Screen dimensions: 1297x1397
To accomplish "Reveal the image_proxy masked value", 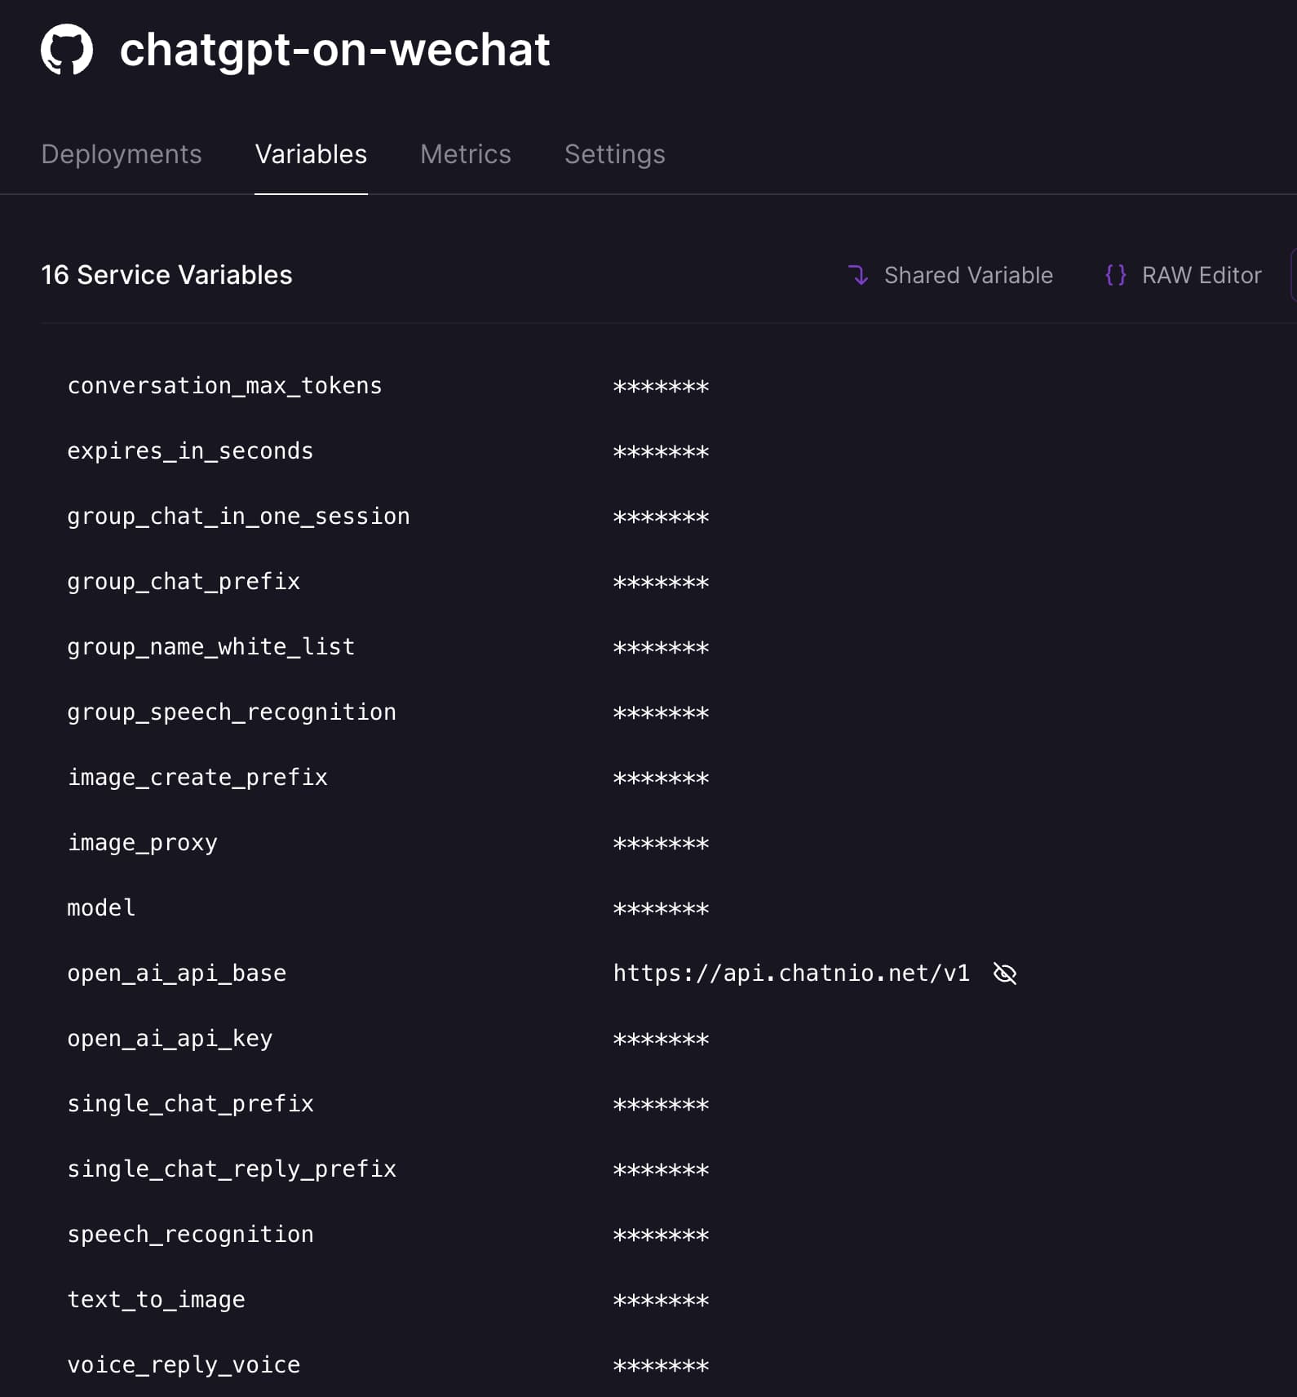I will click(661, 844).
